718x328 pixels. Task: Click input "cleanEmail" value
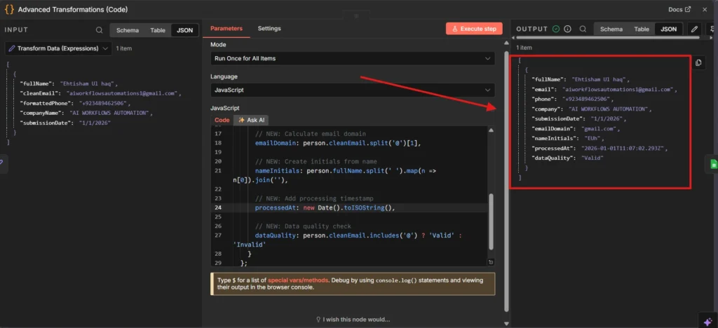coord(123,93)
